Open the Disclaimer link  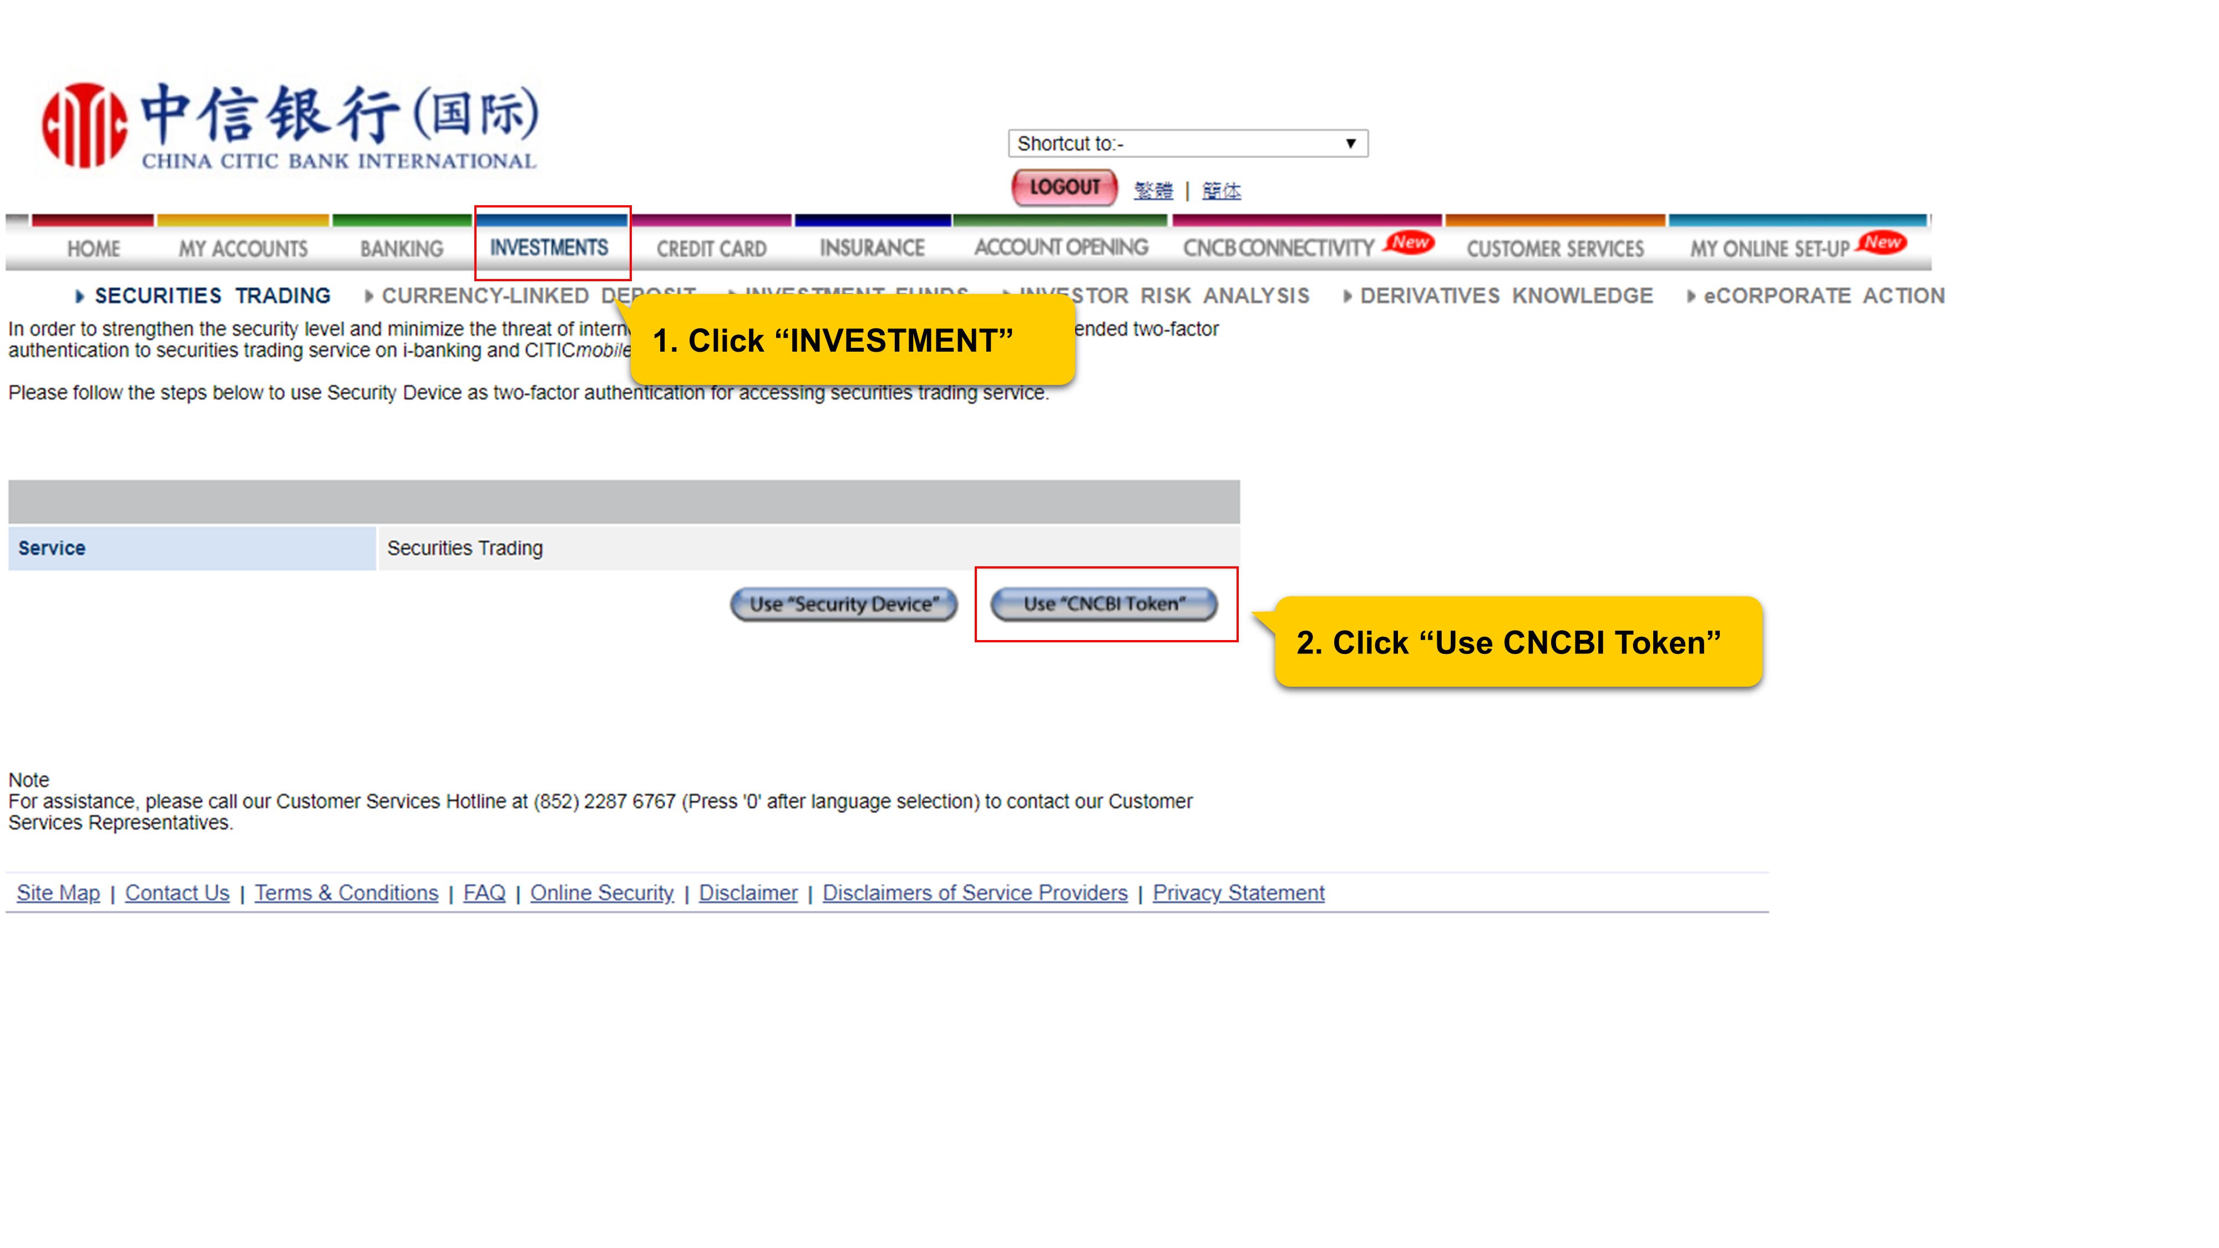point(748,893)
